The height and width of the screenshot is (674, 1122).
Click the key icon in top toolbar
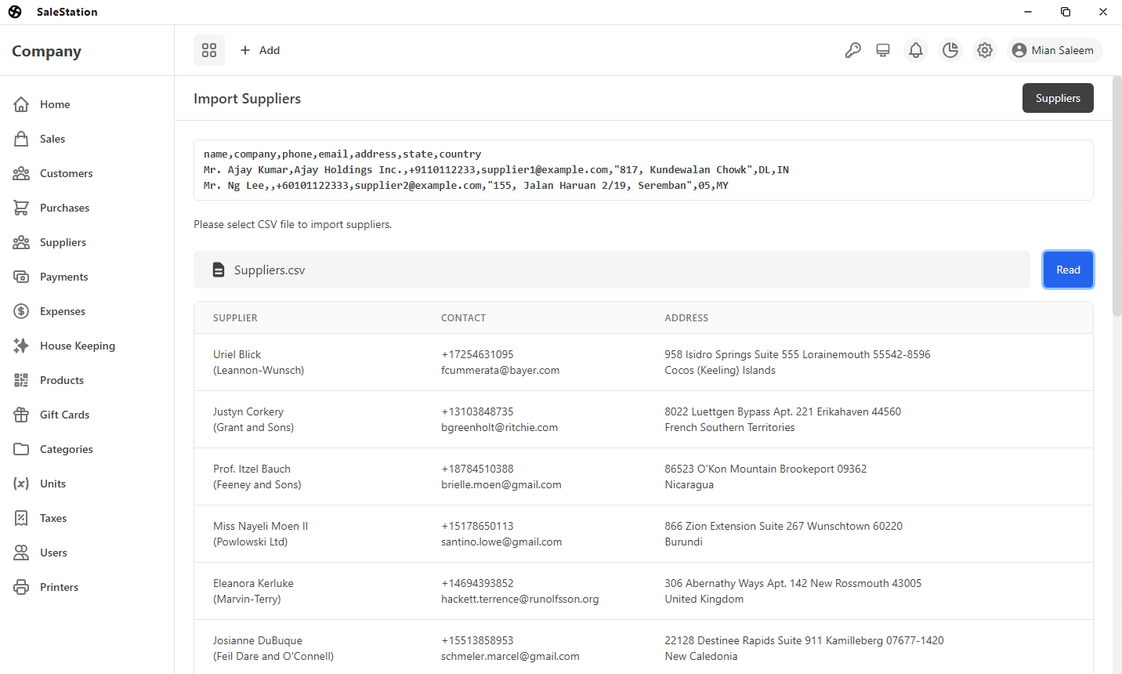point(853,50)
